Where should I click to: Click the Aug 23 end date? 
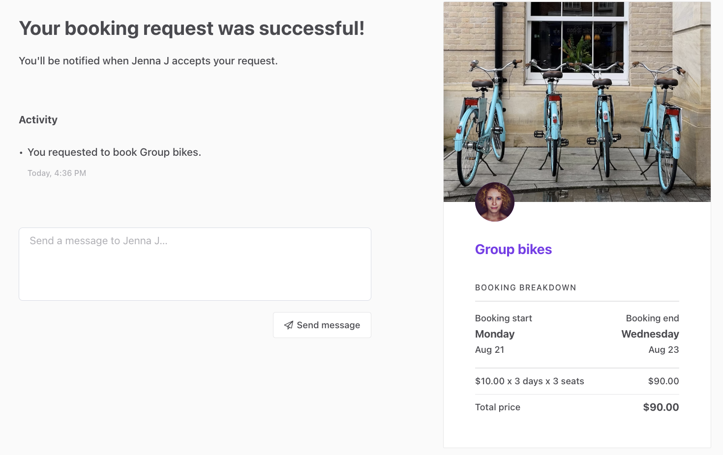663,350
